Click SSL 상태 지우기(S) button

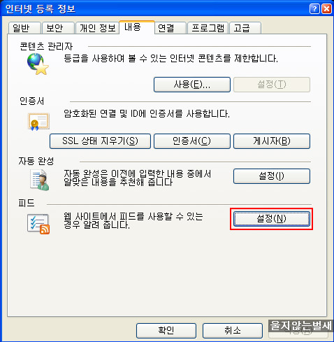(100, 141)
